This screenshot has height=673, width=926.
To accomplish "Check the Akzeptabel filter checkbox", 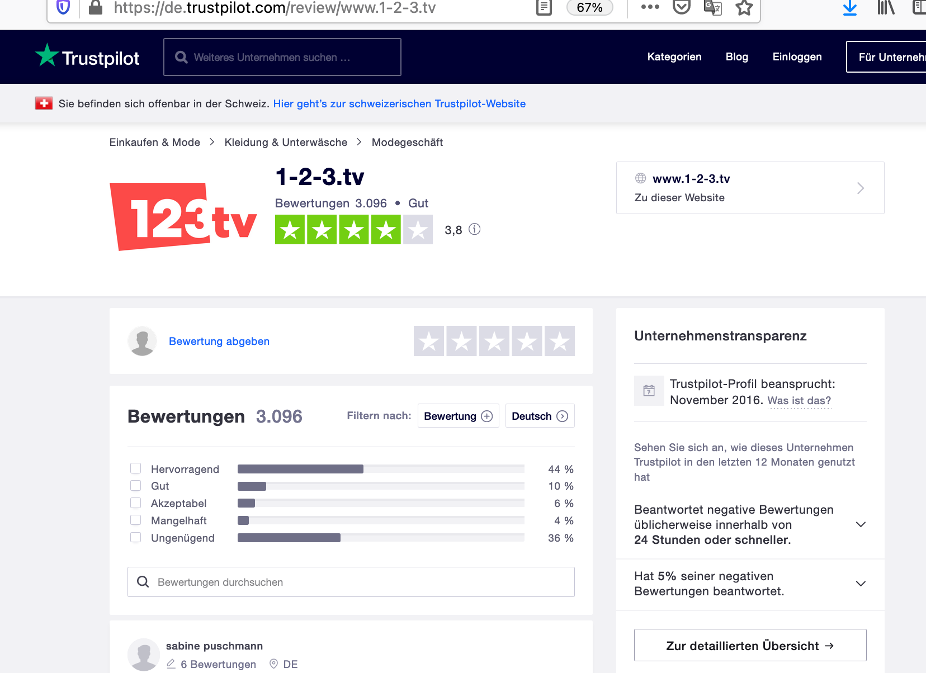I will (136, 503).
